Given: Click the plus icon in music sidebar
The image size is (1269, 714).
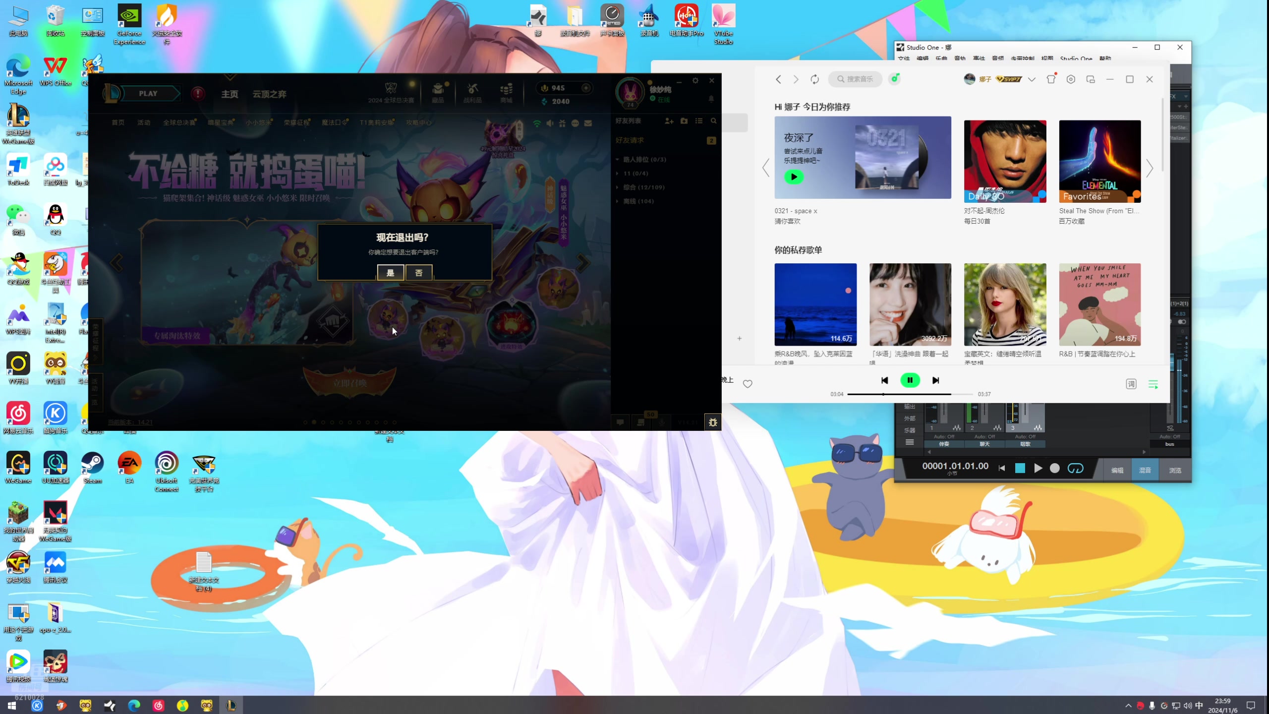Looking at the screenshot, I should point(739,339).
